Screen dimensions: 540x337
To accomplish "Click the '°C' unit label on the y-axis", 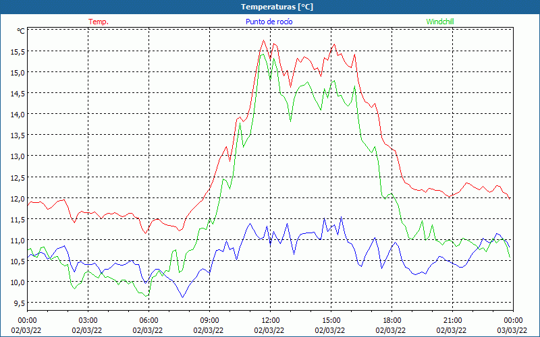I will click(21, 31).
